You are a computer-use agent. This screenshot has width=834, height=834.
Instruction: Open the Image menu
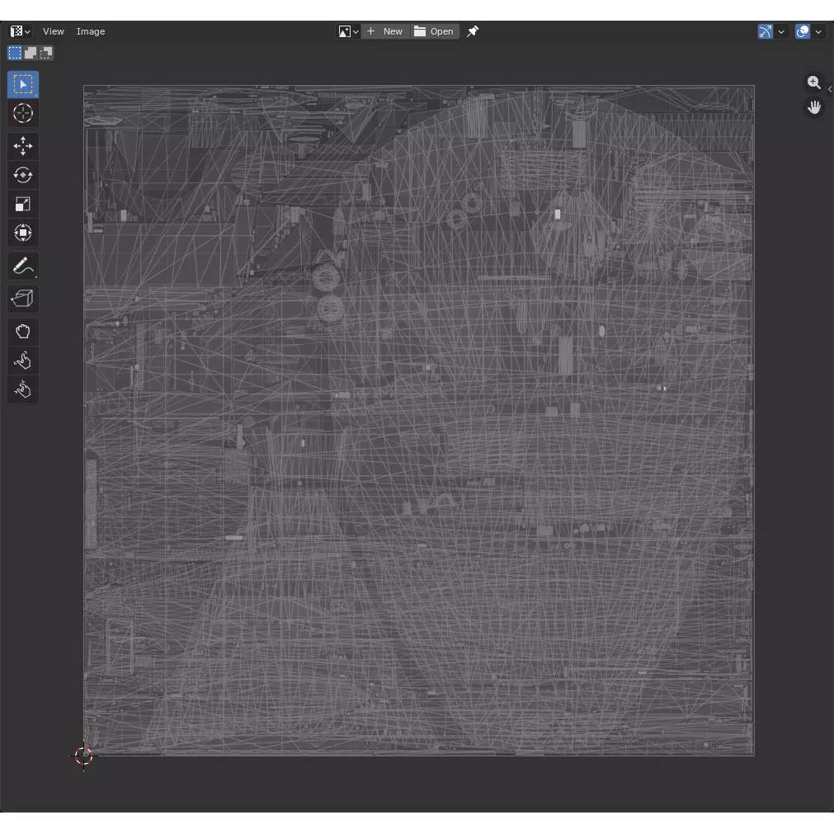click(91, 31)
